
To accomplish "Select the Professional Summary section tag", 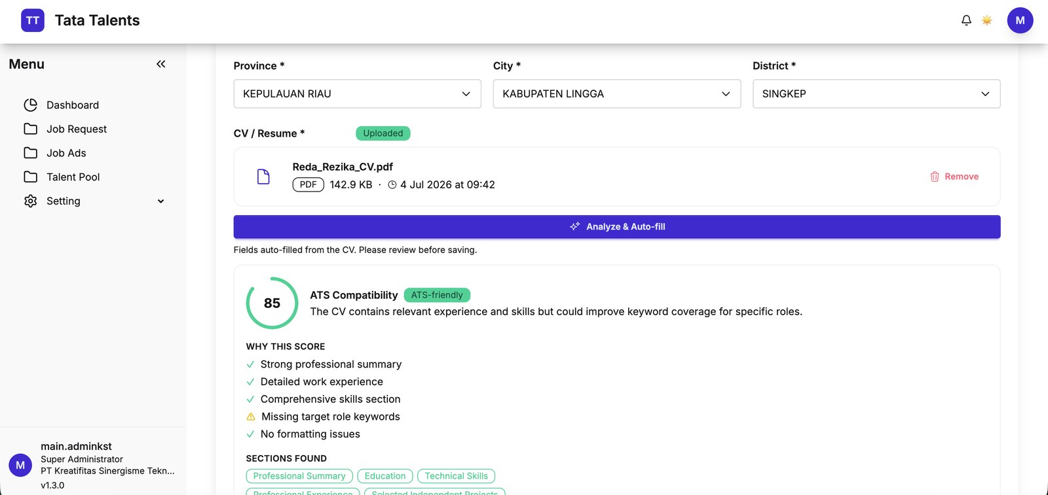I will (x=299, y=476).
